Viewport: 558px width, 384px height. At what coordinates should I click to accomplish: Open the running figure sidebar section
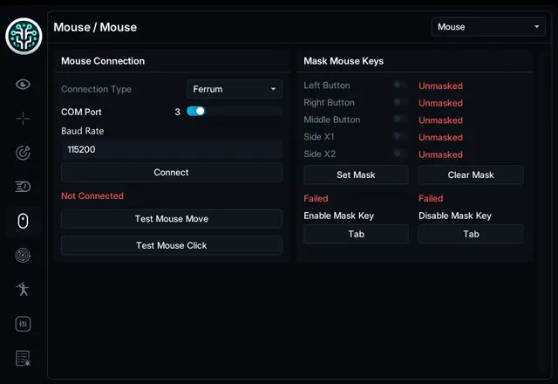24,289
